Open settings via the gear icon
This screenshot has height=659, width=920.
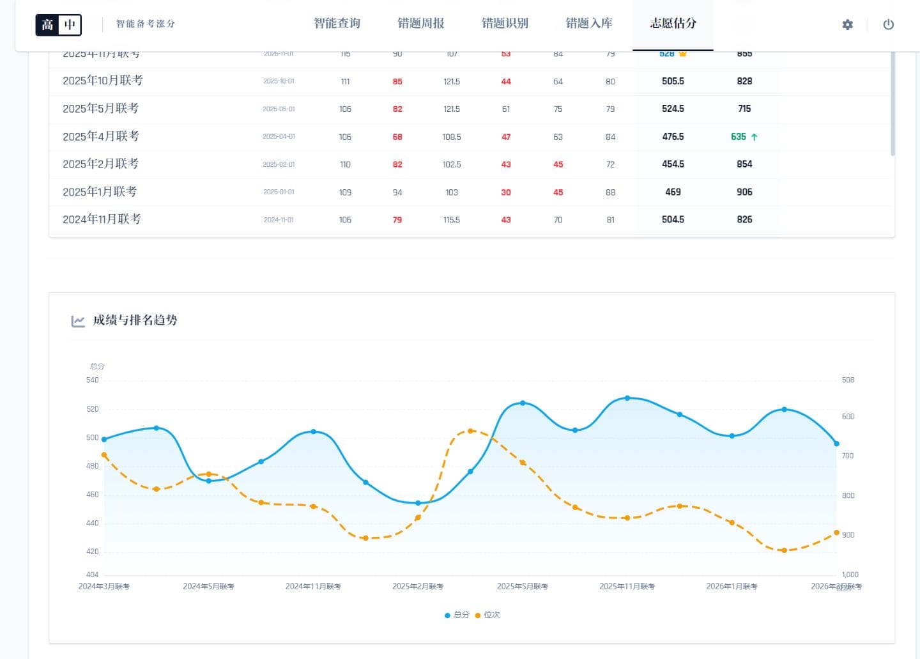847,25
